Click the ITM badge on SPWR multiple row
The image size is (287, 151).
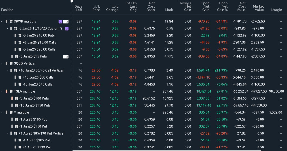click(66, 22)
